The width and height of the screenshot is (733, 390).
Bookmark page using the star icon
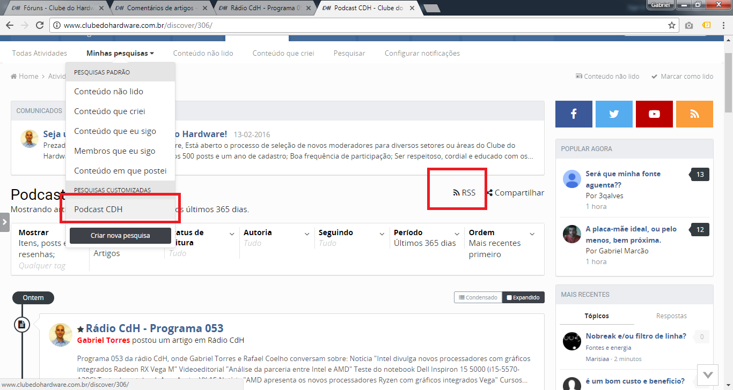coord(671,25)
